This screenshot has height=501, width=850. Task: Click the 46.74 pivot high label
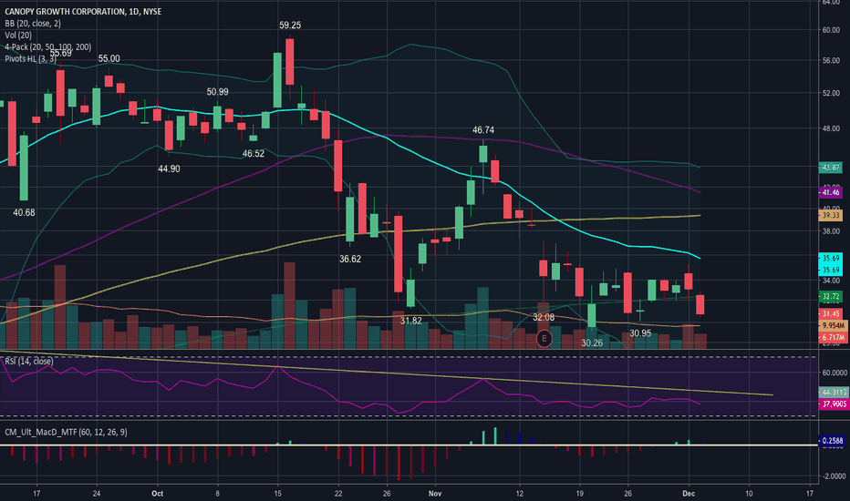(x=483, y=130)
